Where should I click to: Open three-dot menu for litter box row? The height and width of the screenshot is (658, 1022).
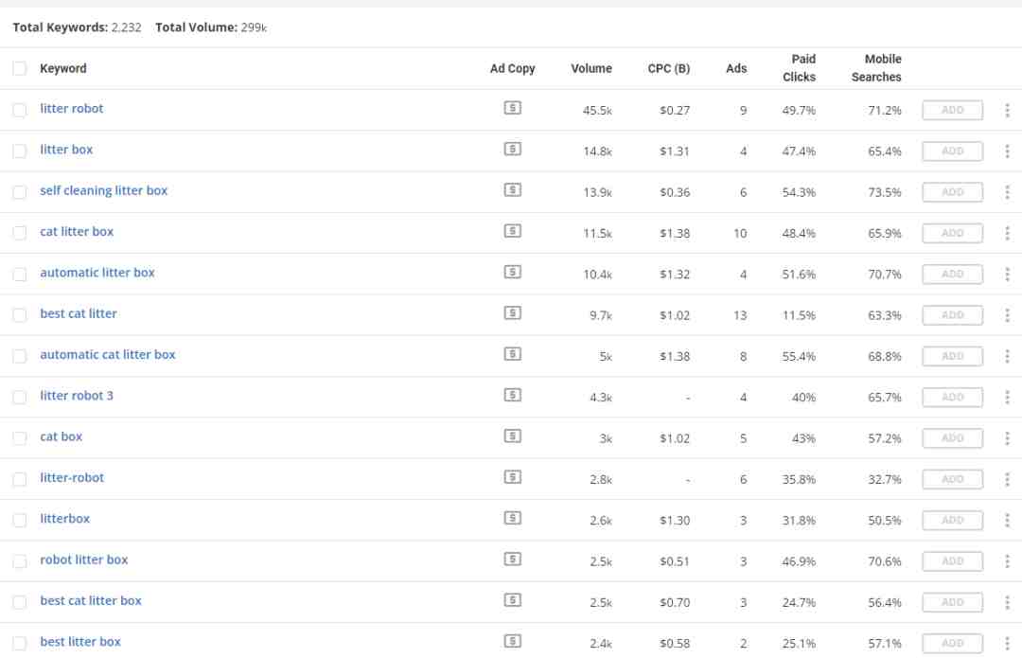1007,151
